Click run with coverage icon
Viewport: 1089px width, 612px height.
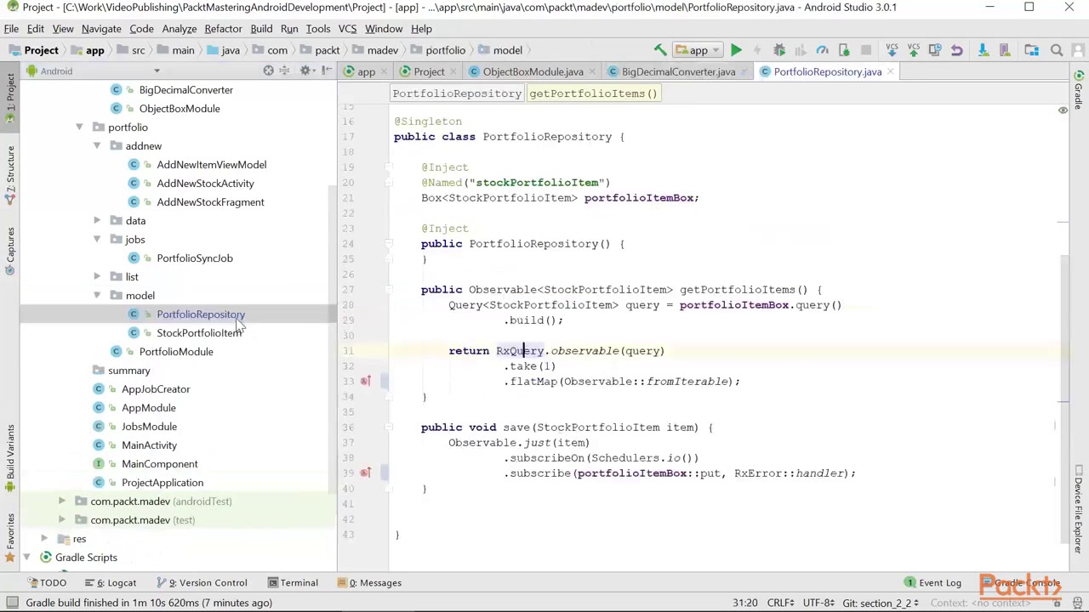801,50
